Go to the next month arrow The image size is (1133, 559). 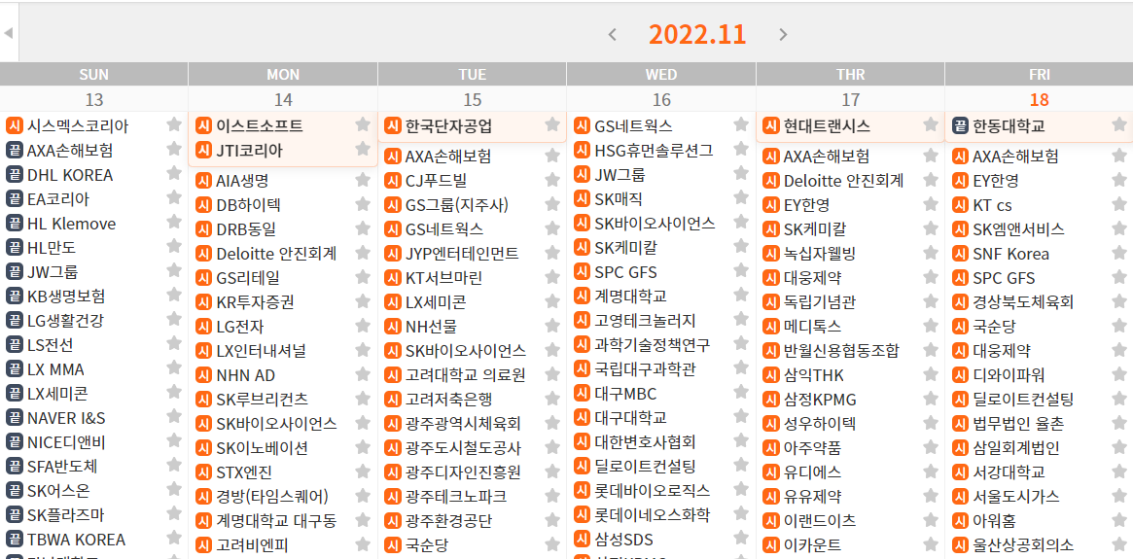pyautogui.click(x=783, y=34)
